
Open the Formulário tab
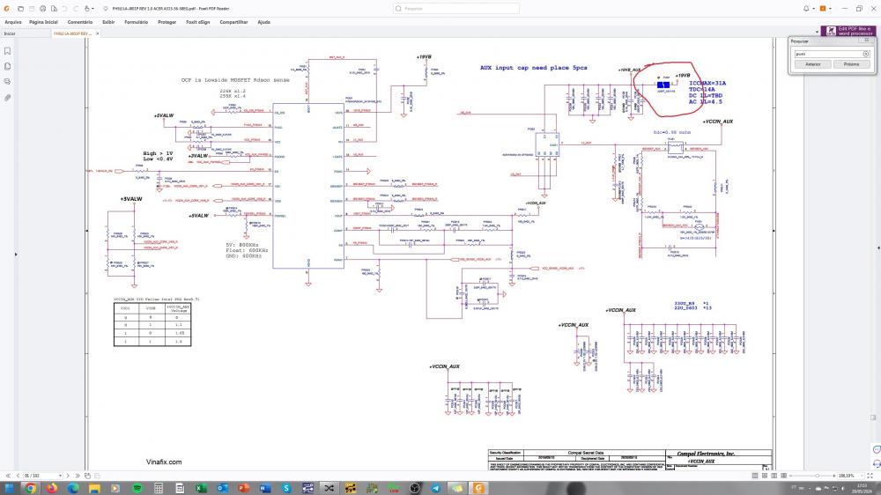[136, 22]
